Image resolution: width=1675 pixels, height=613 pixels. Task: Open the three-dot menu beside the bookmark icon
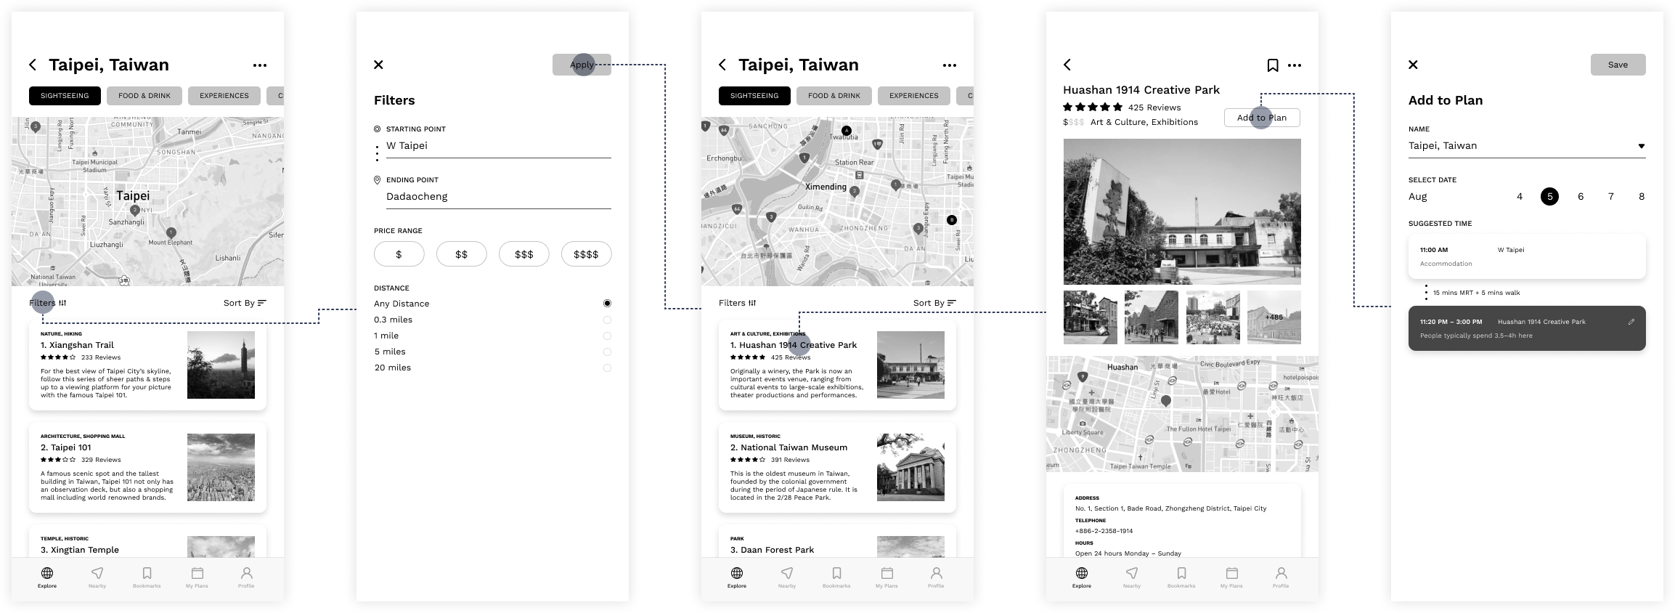point(1295,65)
